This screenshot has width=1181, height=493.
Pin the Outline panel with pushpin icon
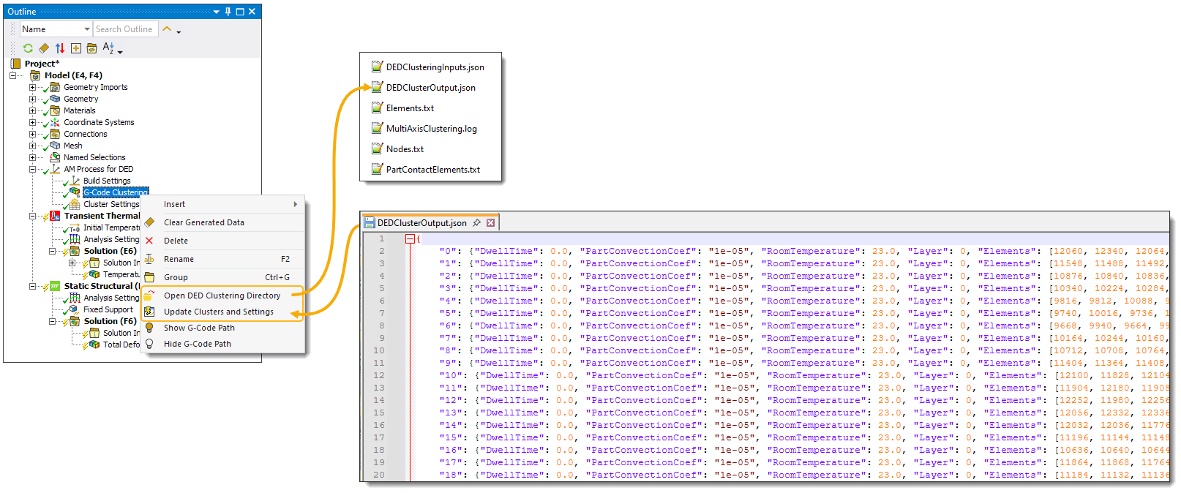click(x=228, y=12)
